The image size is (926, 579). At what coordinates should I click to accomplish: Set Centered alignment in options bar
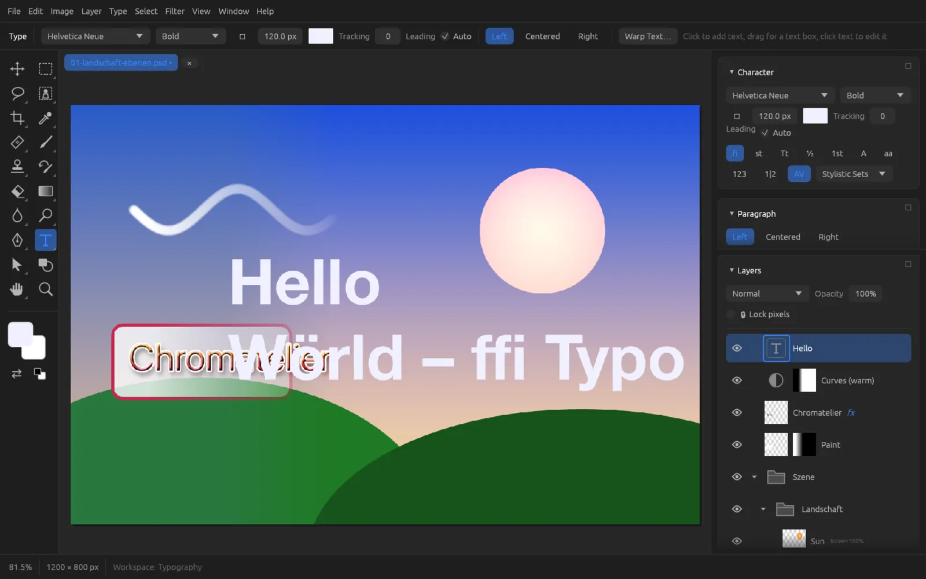pyautogui.click(x=542, y=36)
